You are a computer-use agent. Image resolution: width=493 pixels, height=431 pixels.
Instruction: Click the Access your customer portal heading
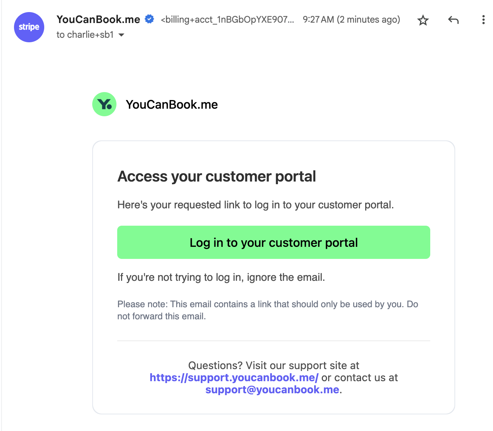point(217,176)
